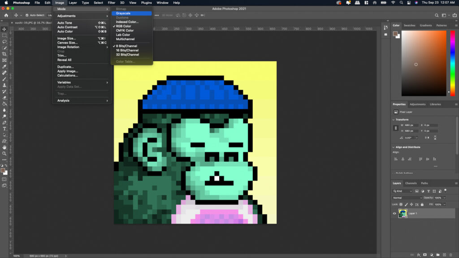The width and height of the screenshot is (459, 258).
Task: Open the Paths tab
Action: 424,183
